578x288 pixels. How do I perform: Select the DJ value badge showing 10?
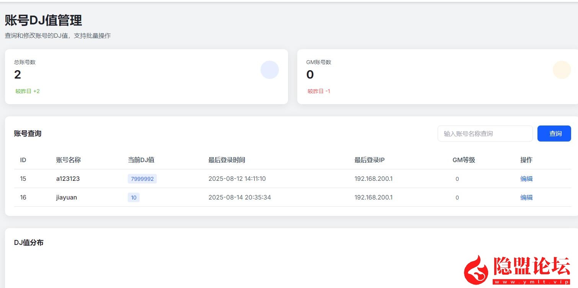pos(134,198)
